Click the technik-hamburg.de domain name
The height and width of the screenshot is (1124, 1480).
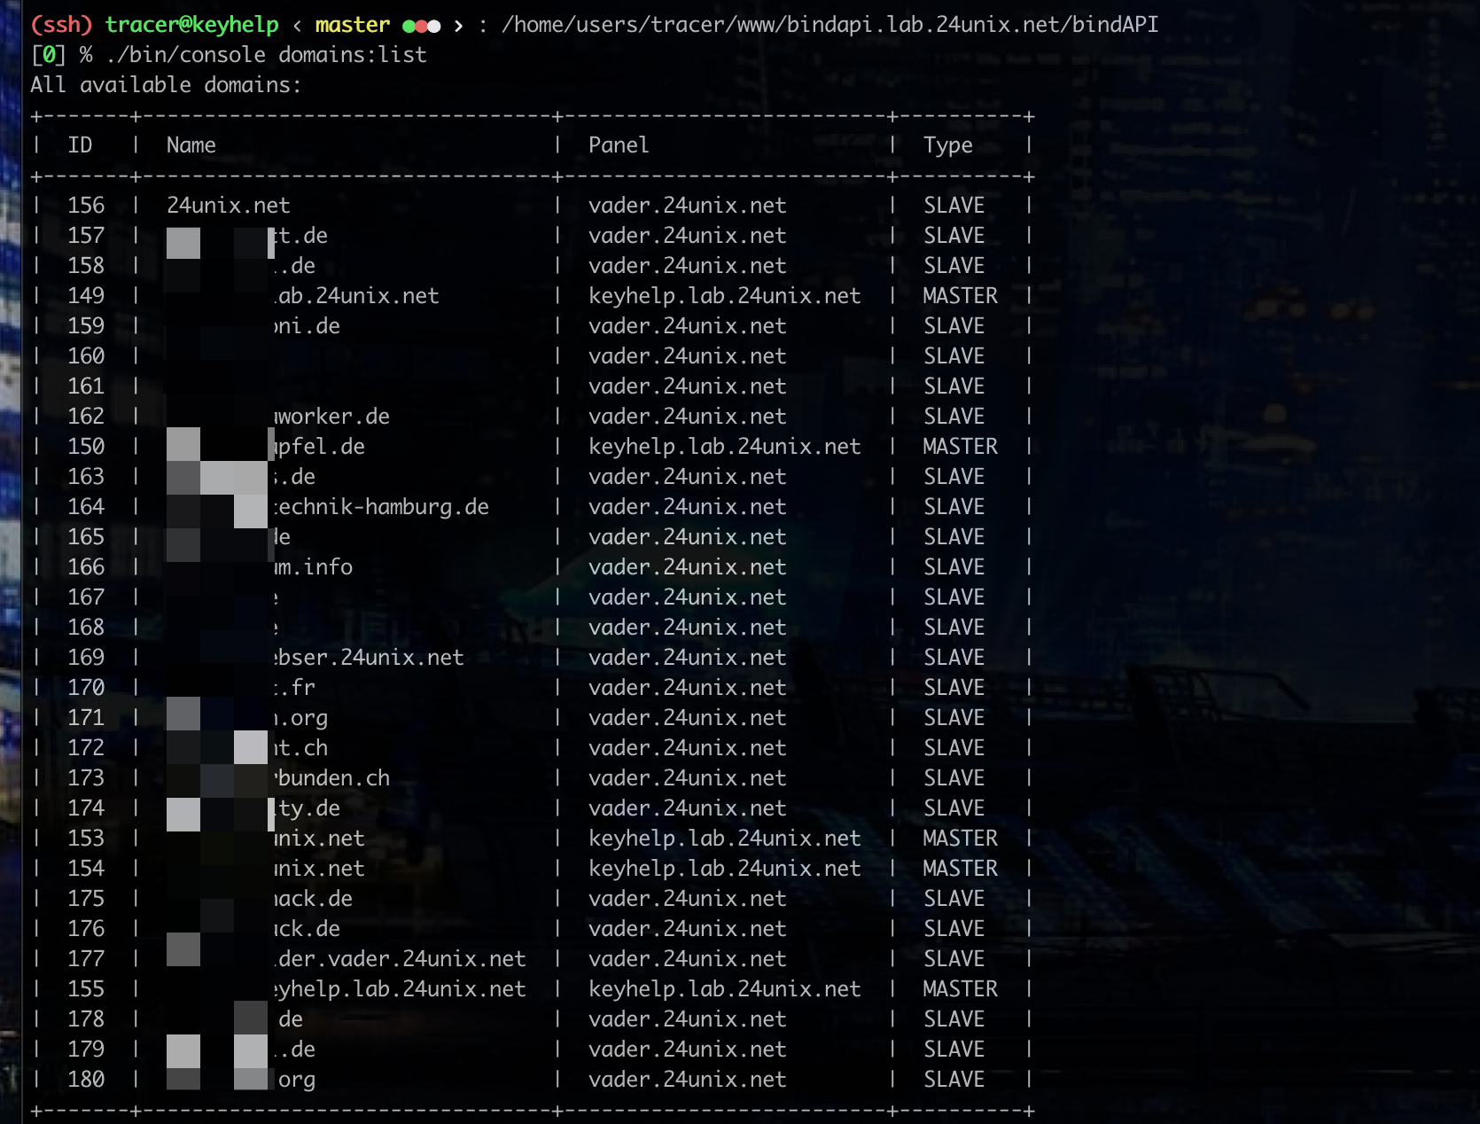pos(381,507)
